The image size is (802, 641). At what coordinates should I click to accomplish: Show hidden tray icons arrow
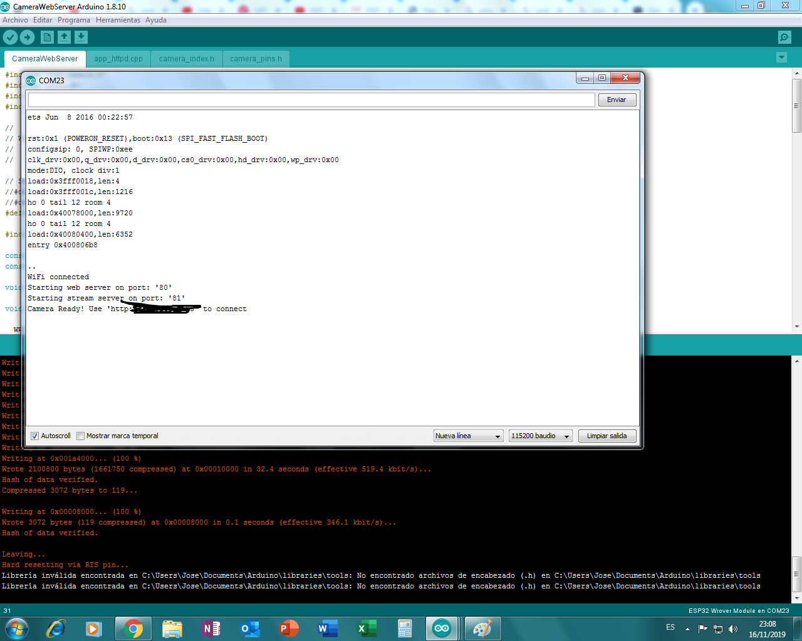point(687,629)
